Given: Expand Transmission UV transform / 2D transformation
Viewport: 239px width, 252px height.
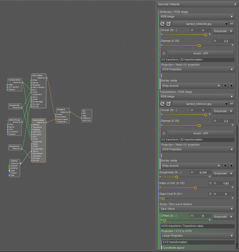Looking at the screenshot, I should click(197, 140).
